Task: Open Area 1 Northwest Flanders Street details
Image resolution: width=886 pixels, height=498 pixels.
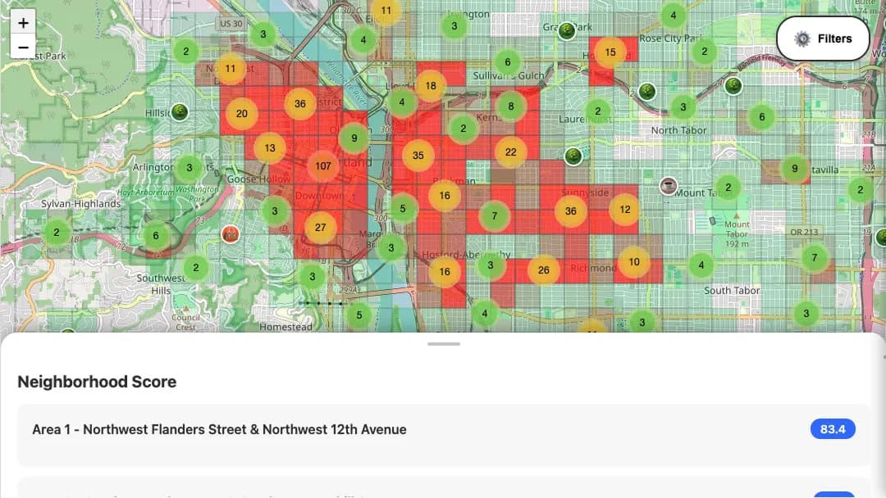Action: point(218,428)
